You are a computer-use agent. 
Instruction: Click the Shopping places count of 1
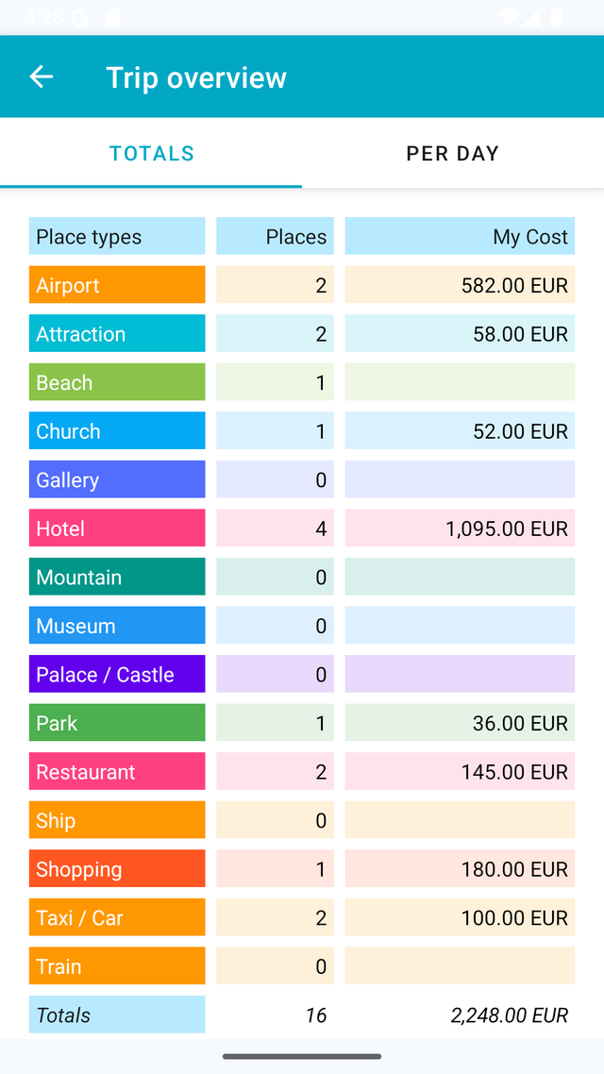coord(275,868)
